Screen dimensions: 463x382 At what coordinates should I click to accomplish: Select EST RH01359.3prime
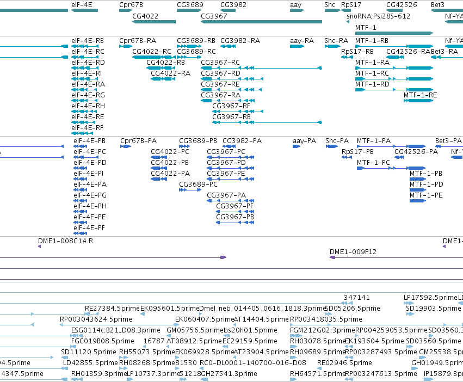(x=99, y=374)
